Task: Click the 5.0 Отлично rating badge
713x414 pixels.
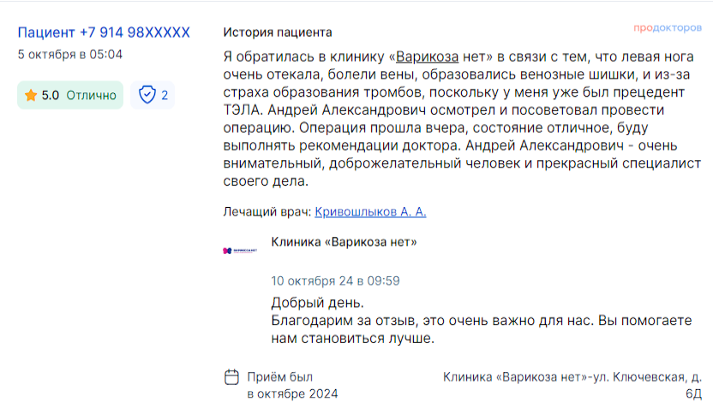Action: (70, 95)
